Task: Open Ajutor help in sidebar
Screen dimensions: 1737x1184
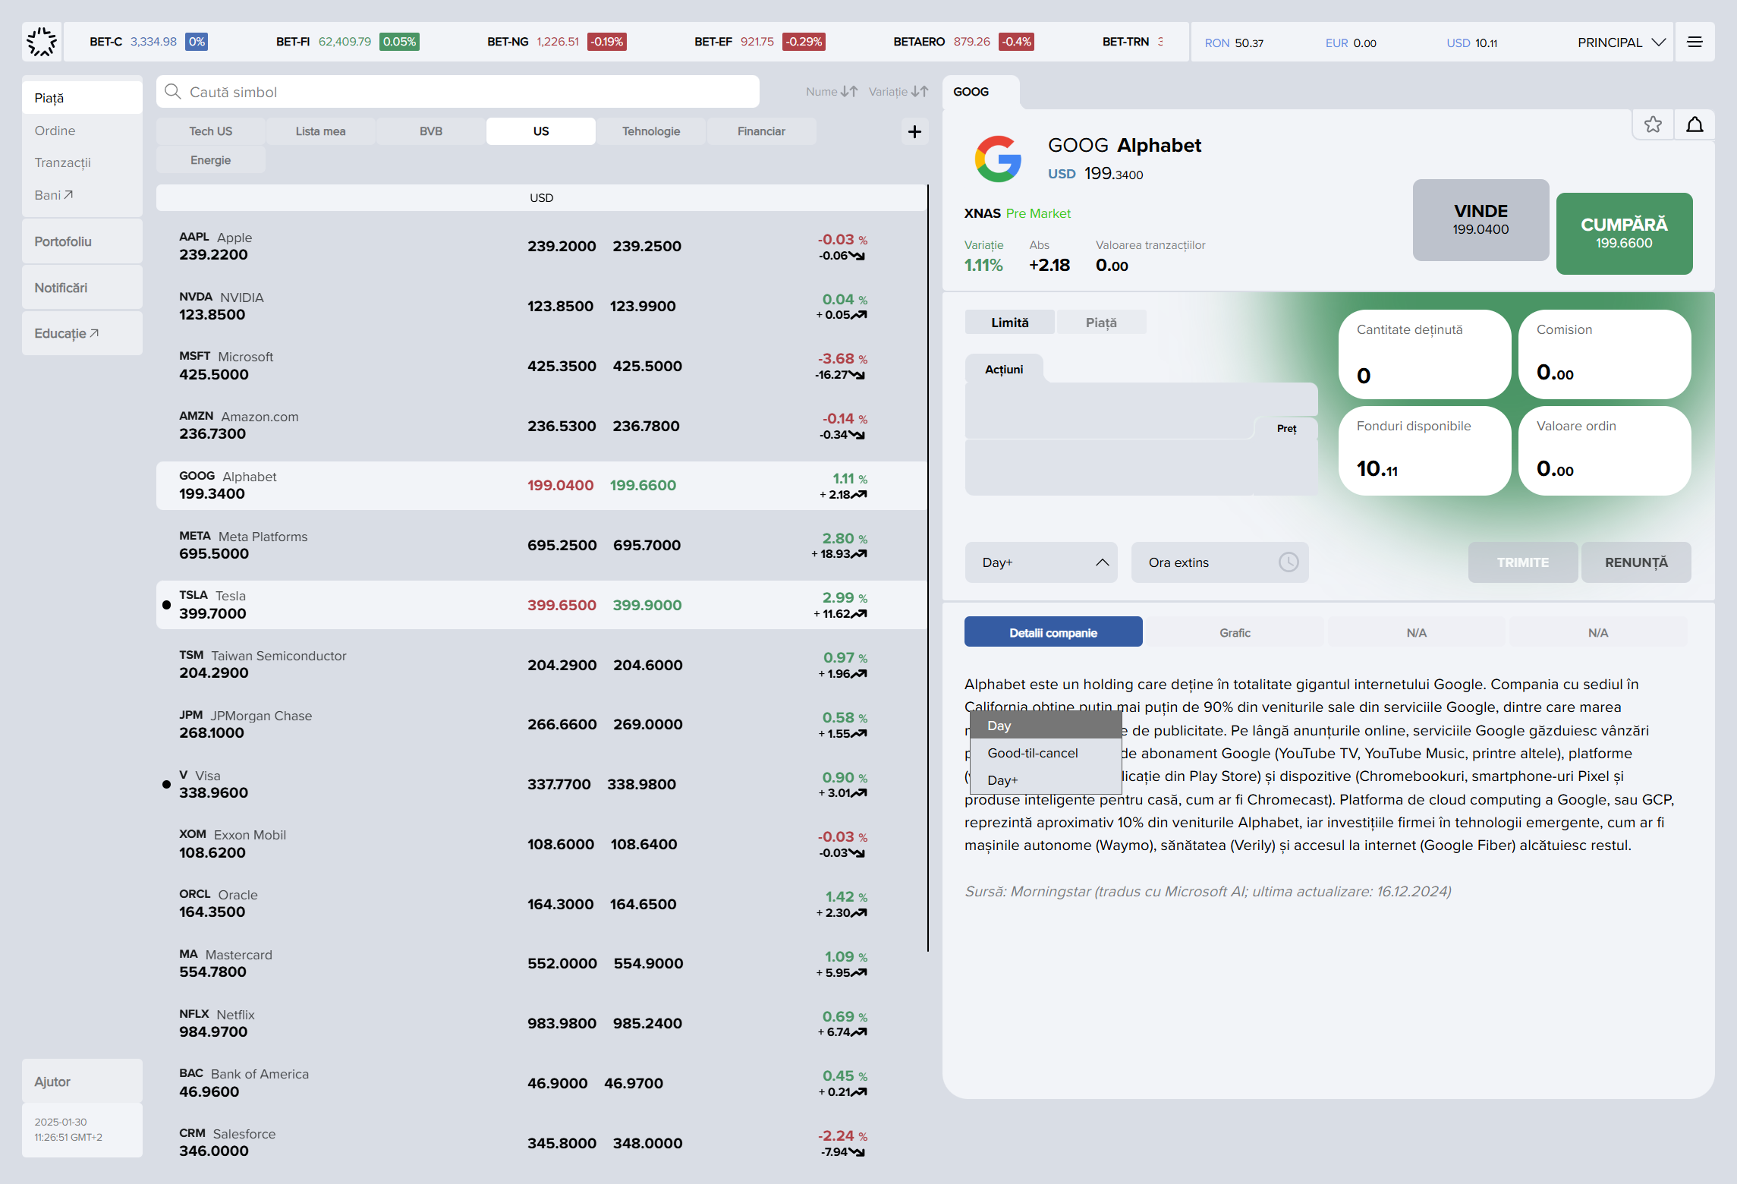Action: [x=82, y=1082]
